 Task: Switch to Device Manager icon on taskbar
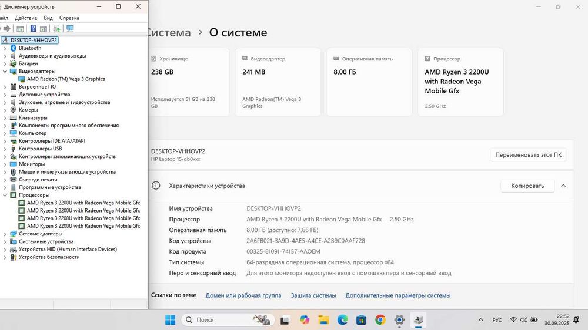[419, 320]
